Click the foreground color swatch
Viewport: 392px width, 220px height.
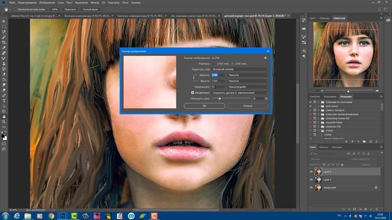point(2,136)
